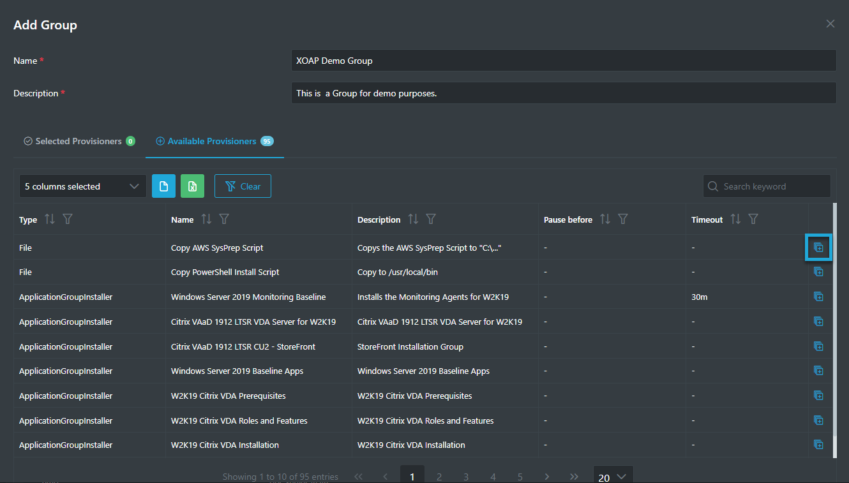Add Copy AWS SysPrep Script provisioner icon

click(818, 248)
